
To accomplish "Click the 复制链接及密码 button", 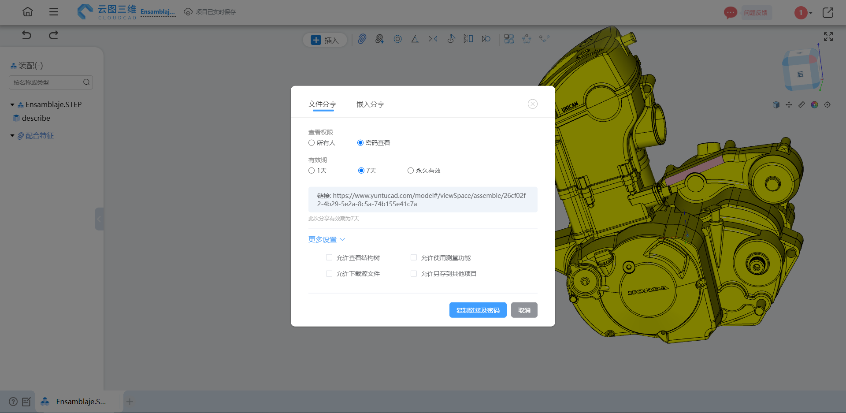I will (x=478, y=310).
